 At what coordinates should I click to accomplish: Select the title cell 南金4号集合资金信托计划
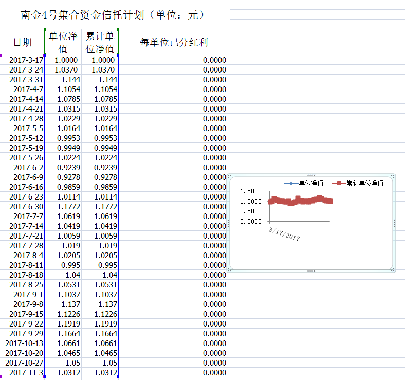pos(113,15)
